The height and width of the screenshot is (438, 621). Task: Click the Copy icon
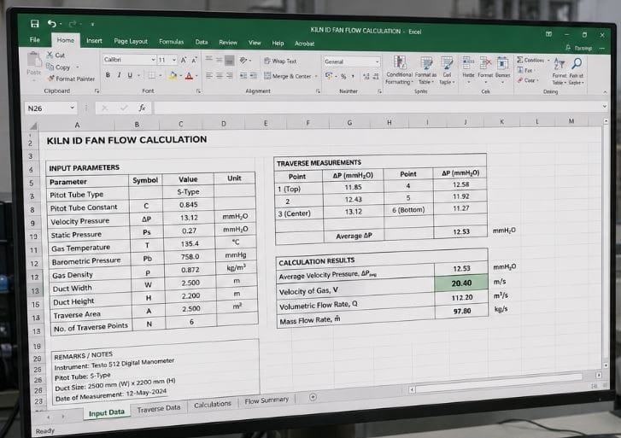coord(50,67)
